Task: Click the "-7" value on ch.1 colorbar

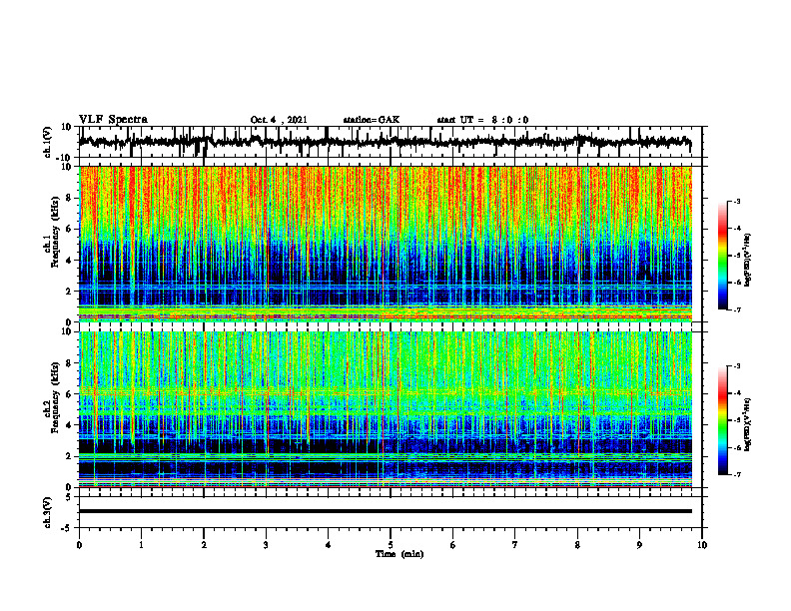Action: (x=736, y=309)
